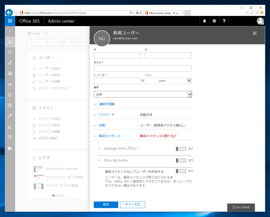This screenshot has height=217, width=270.
Task: Click ユーザーの削除 link
Action: point(49,75)
